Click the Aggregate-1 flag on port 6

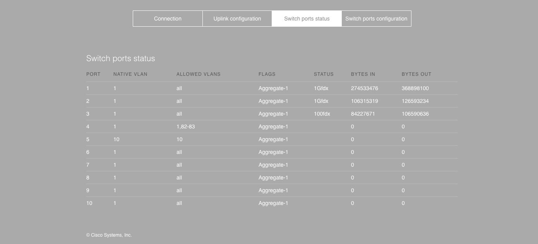tap(273, 152)
